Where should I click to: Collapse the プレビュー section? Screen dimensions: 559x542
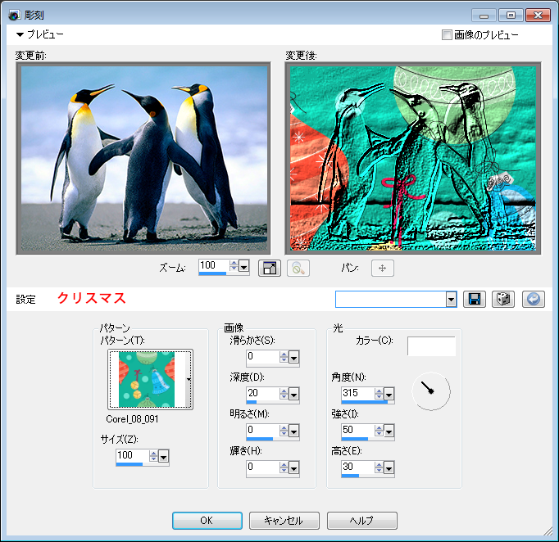click(x=20, y=35)
